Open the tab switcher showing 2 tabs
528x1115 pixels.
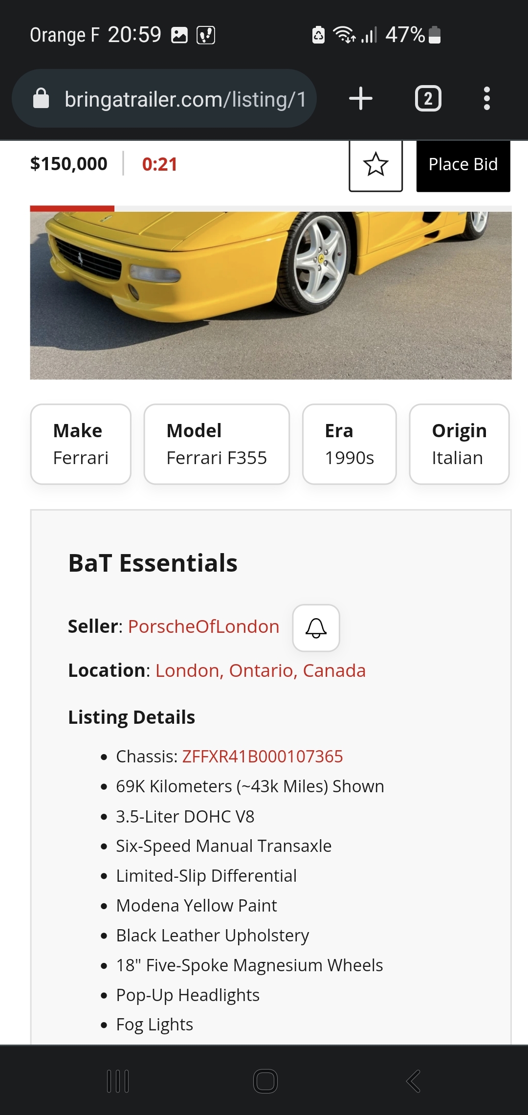point(428,98)
